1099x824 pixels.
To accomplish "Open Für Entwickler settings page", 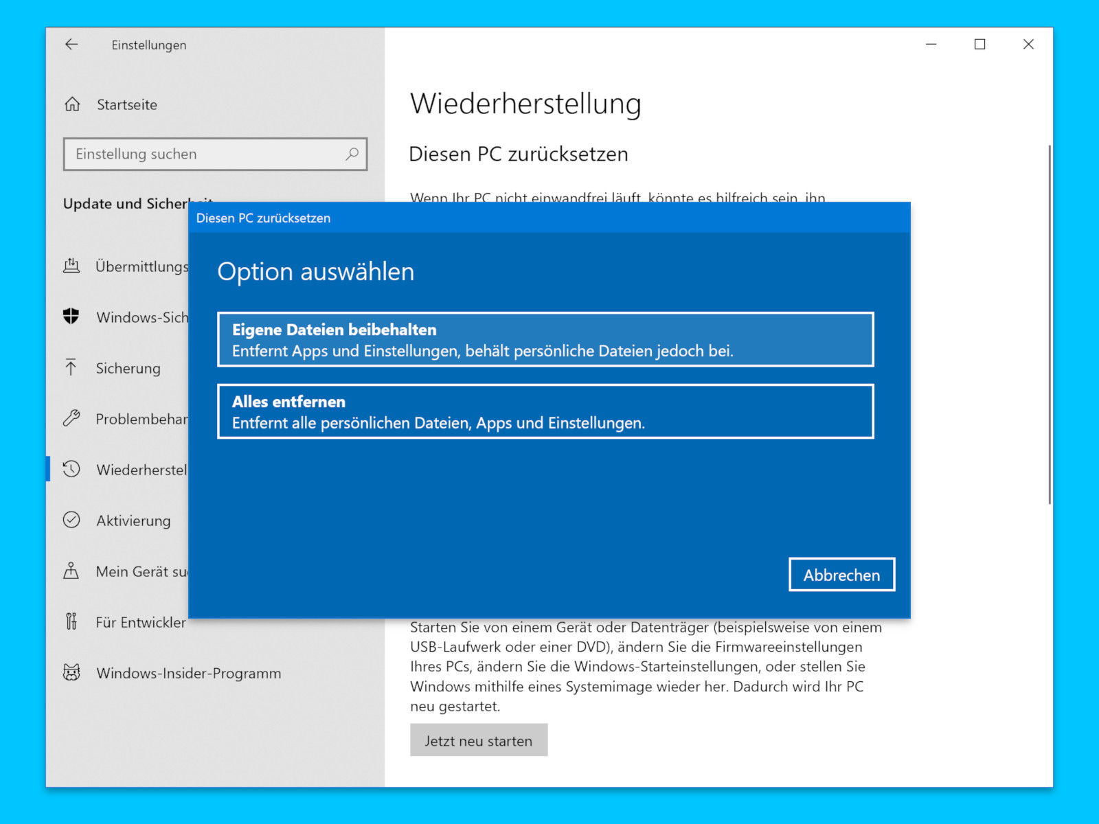I will pyautogui.click(x=141, y=622).
